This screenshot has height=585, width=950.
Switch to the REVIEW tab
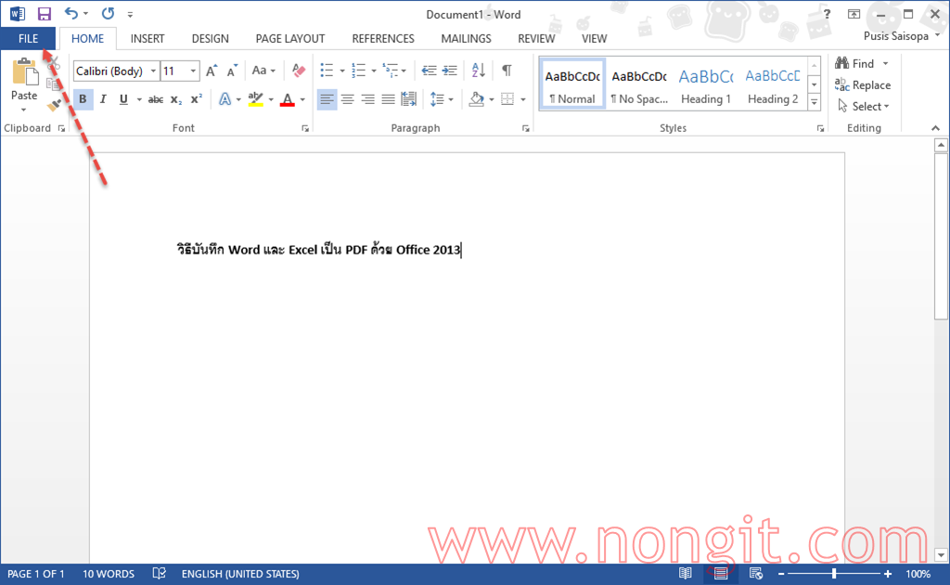point(536,39)
